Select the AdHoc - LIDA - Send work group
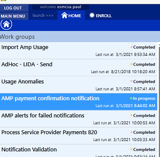Image resolution: width=160 pixels, height=157 pixels. coord(78,68)
